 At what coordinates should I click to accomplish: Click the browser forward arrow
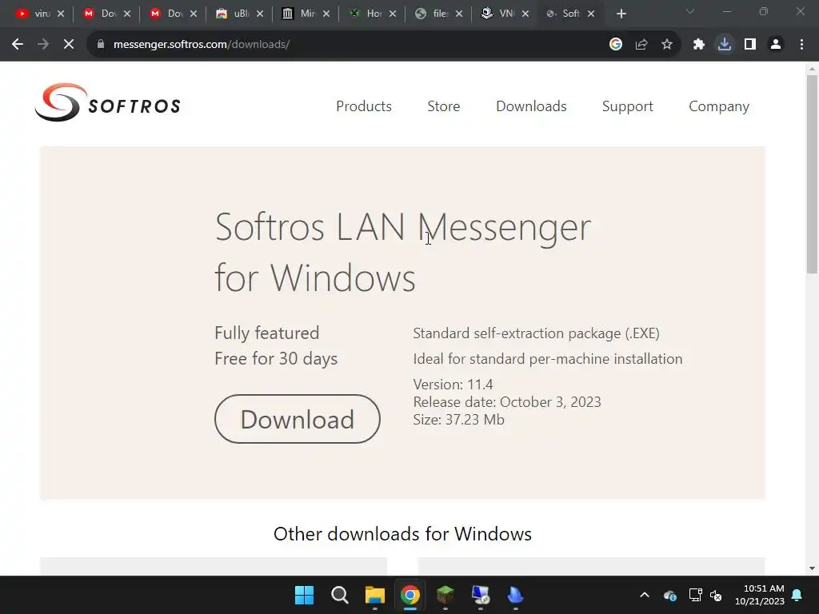coord(43,45)
